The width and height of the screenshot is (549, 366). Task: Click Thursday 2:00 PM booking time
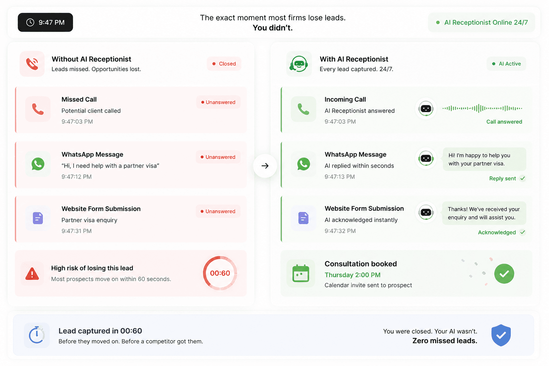tap(352, 275)
